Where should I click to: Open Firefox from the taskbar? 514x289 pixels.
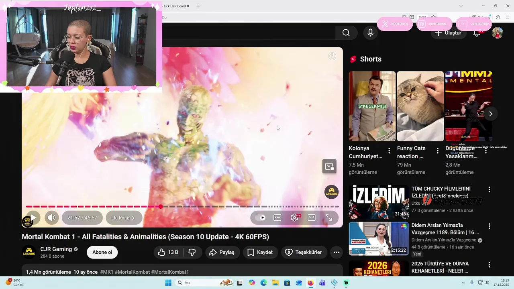[310, 283]
